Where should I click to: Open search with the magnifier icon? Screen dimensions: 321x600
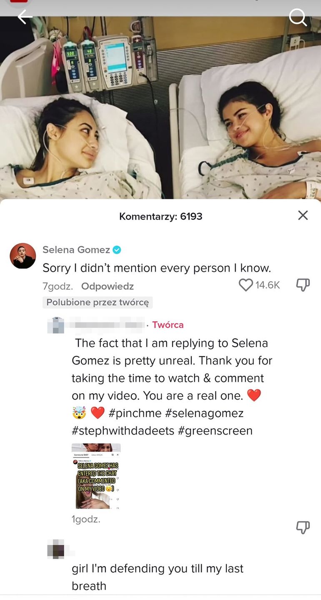coord(298,17)
